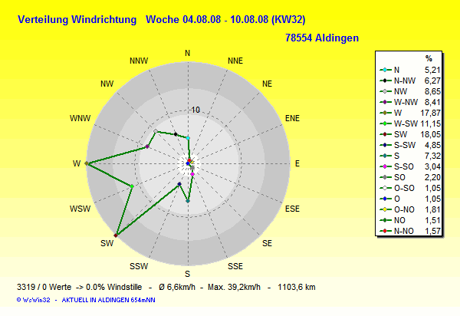
Task: Click the ENE compass label
Action: click(x=292, y=118)
